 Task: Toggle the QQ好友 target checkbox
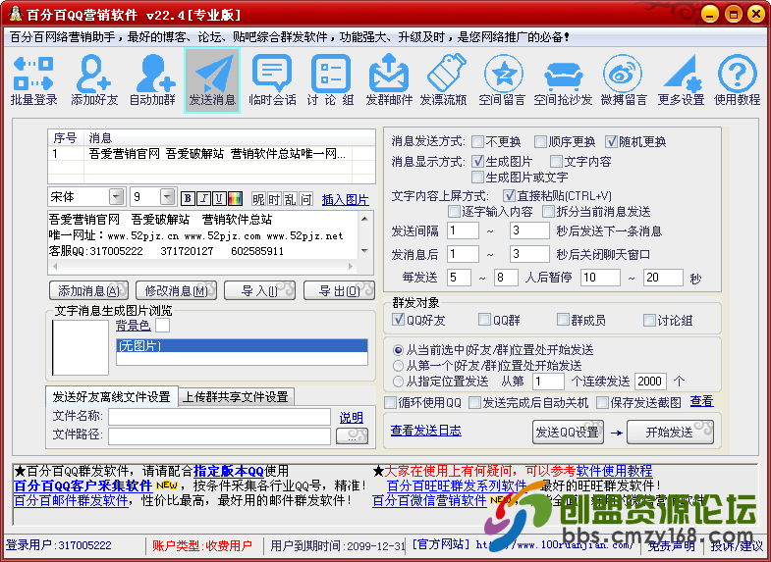click(399, 320)
